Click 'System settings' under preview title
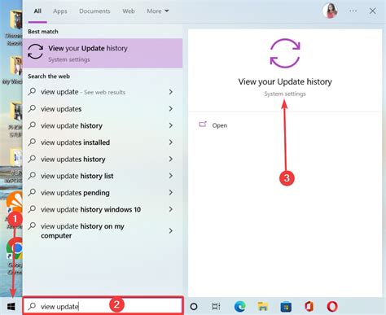This screenshot has height=315, width=386. coord(285,94)
